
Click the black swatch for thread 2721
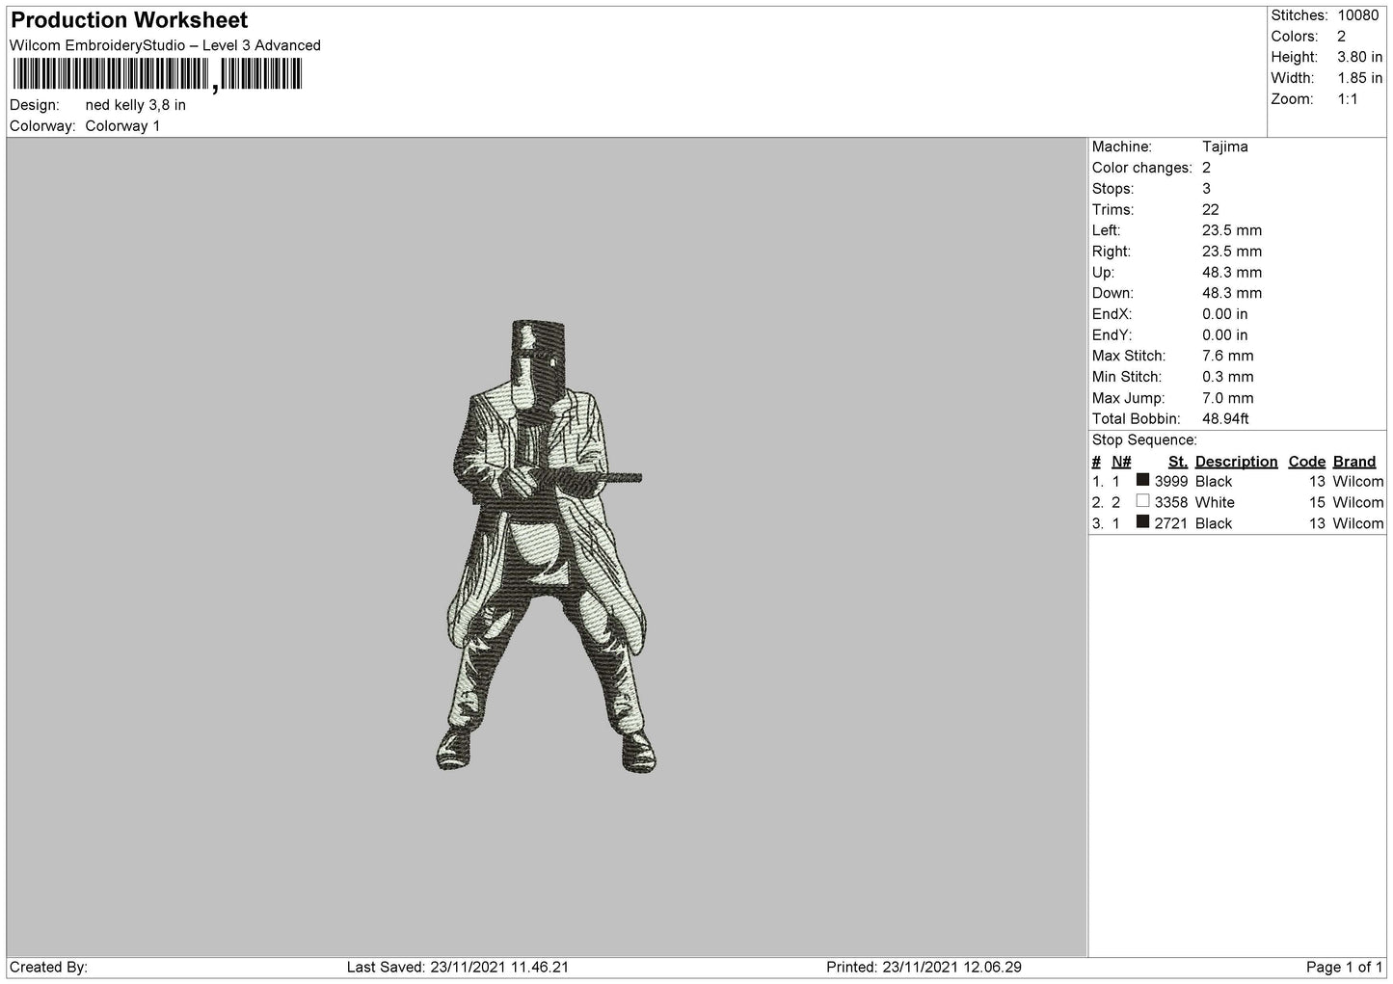point(1142,522)
